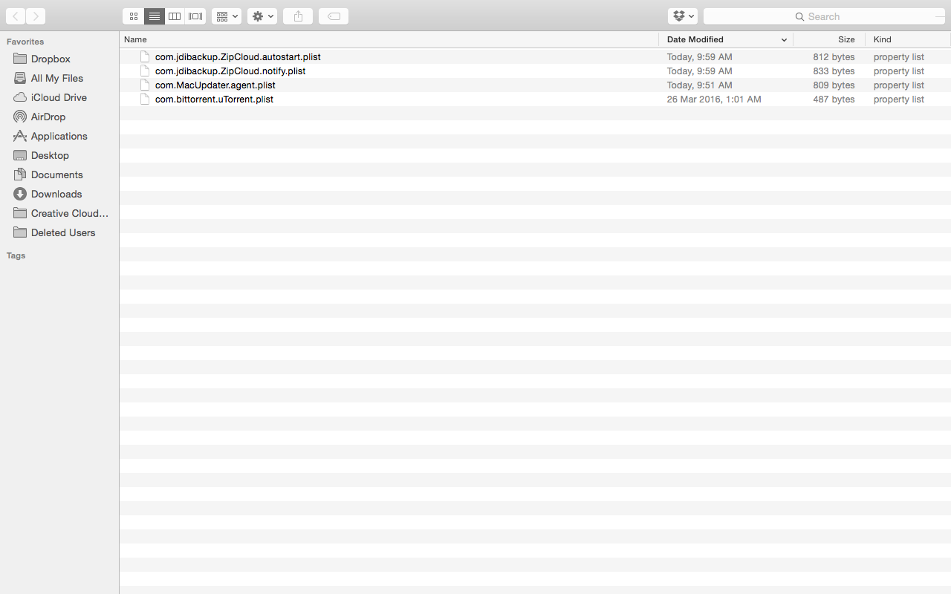Click the "487 bytes" size value
951x594 pixels.
[834, 99]
